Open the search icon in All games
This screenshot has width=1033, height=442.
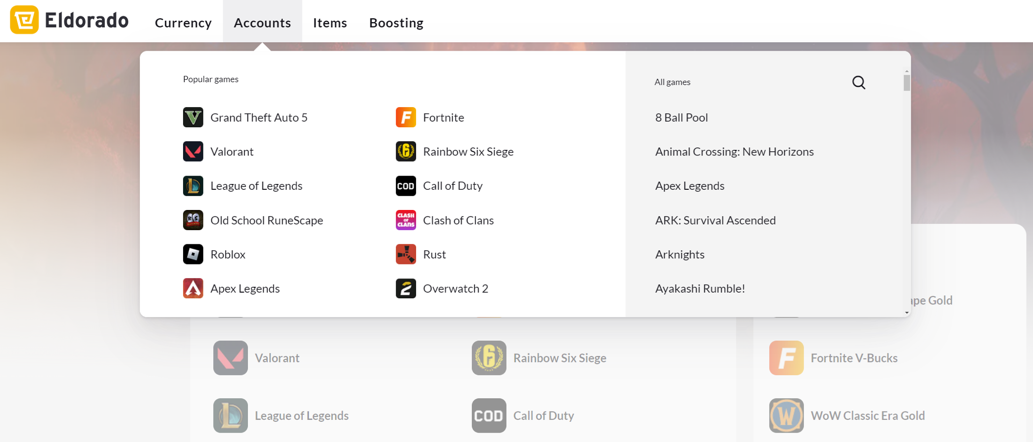(858, 83)
